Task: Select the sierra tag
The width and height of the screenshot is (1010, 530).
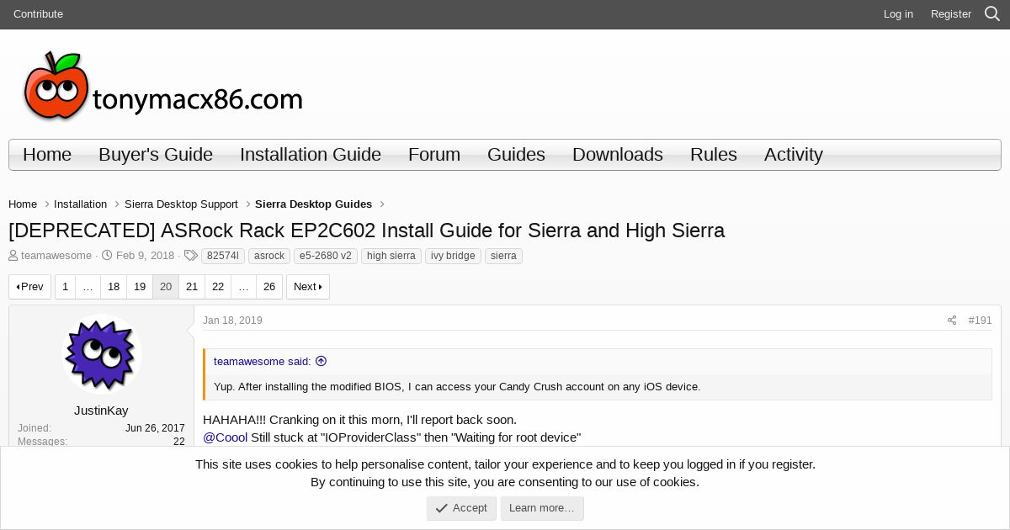Action: point(503,256)
